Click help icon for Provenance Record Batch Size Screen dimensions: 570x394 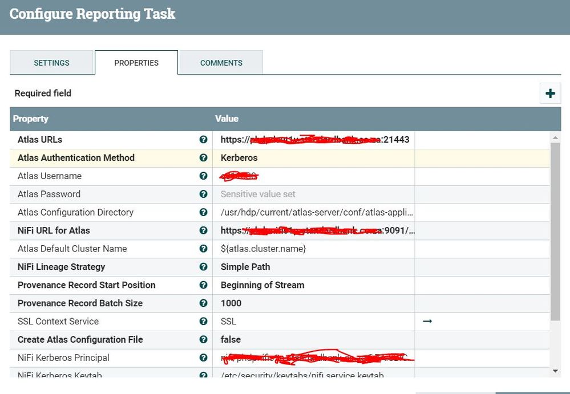[x=204, y=303]
